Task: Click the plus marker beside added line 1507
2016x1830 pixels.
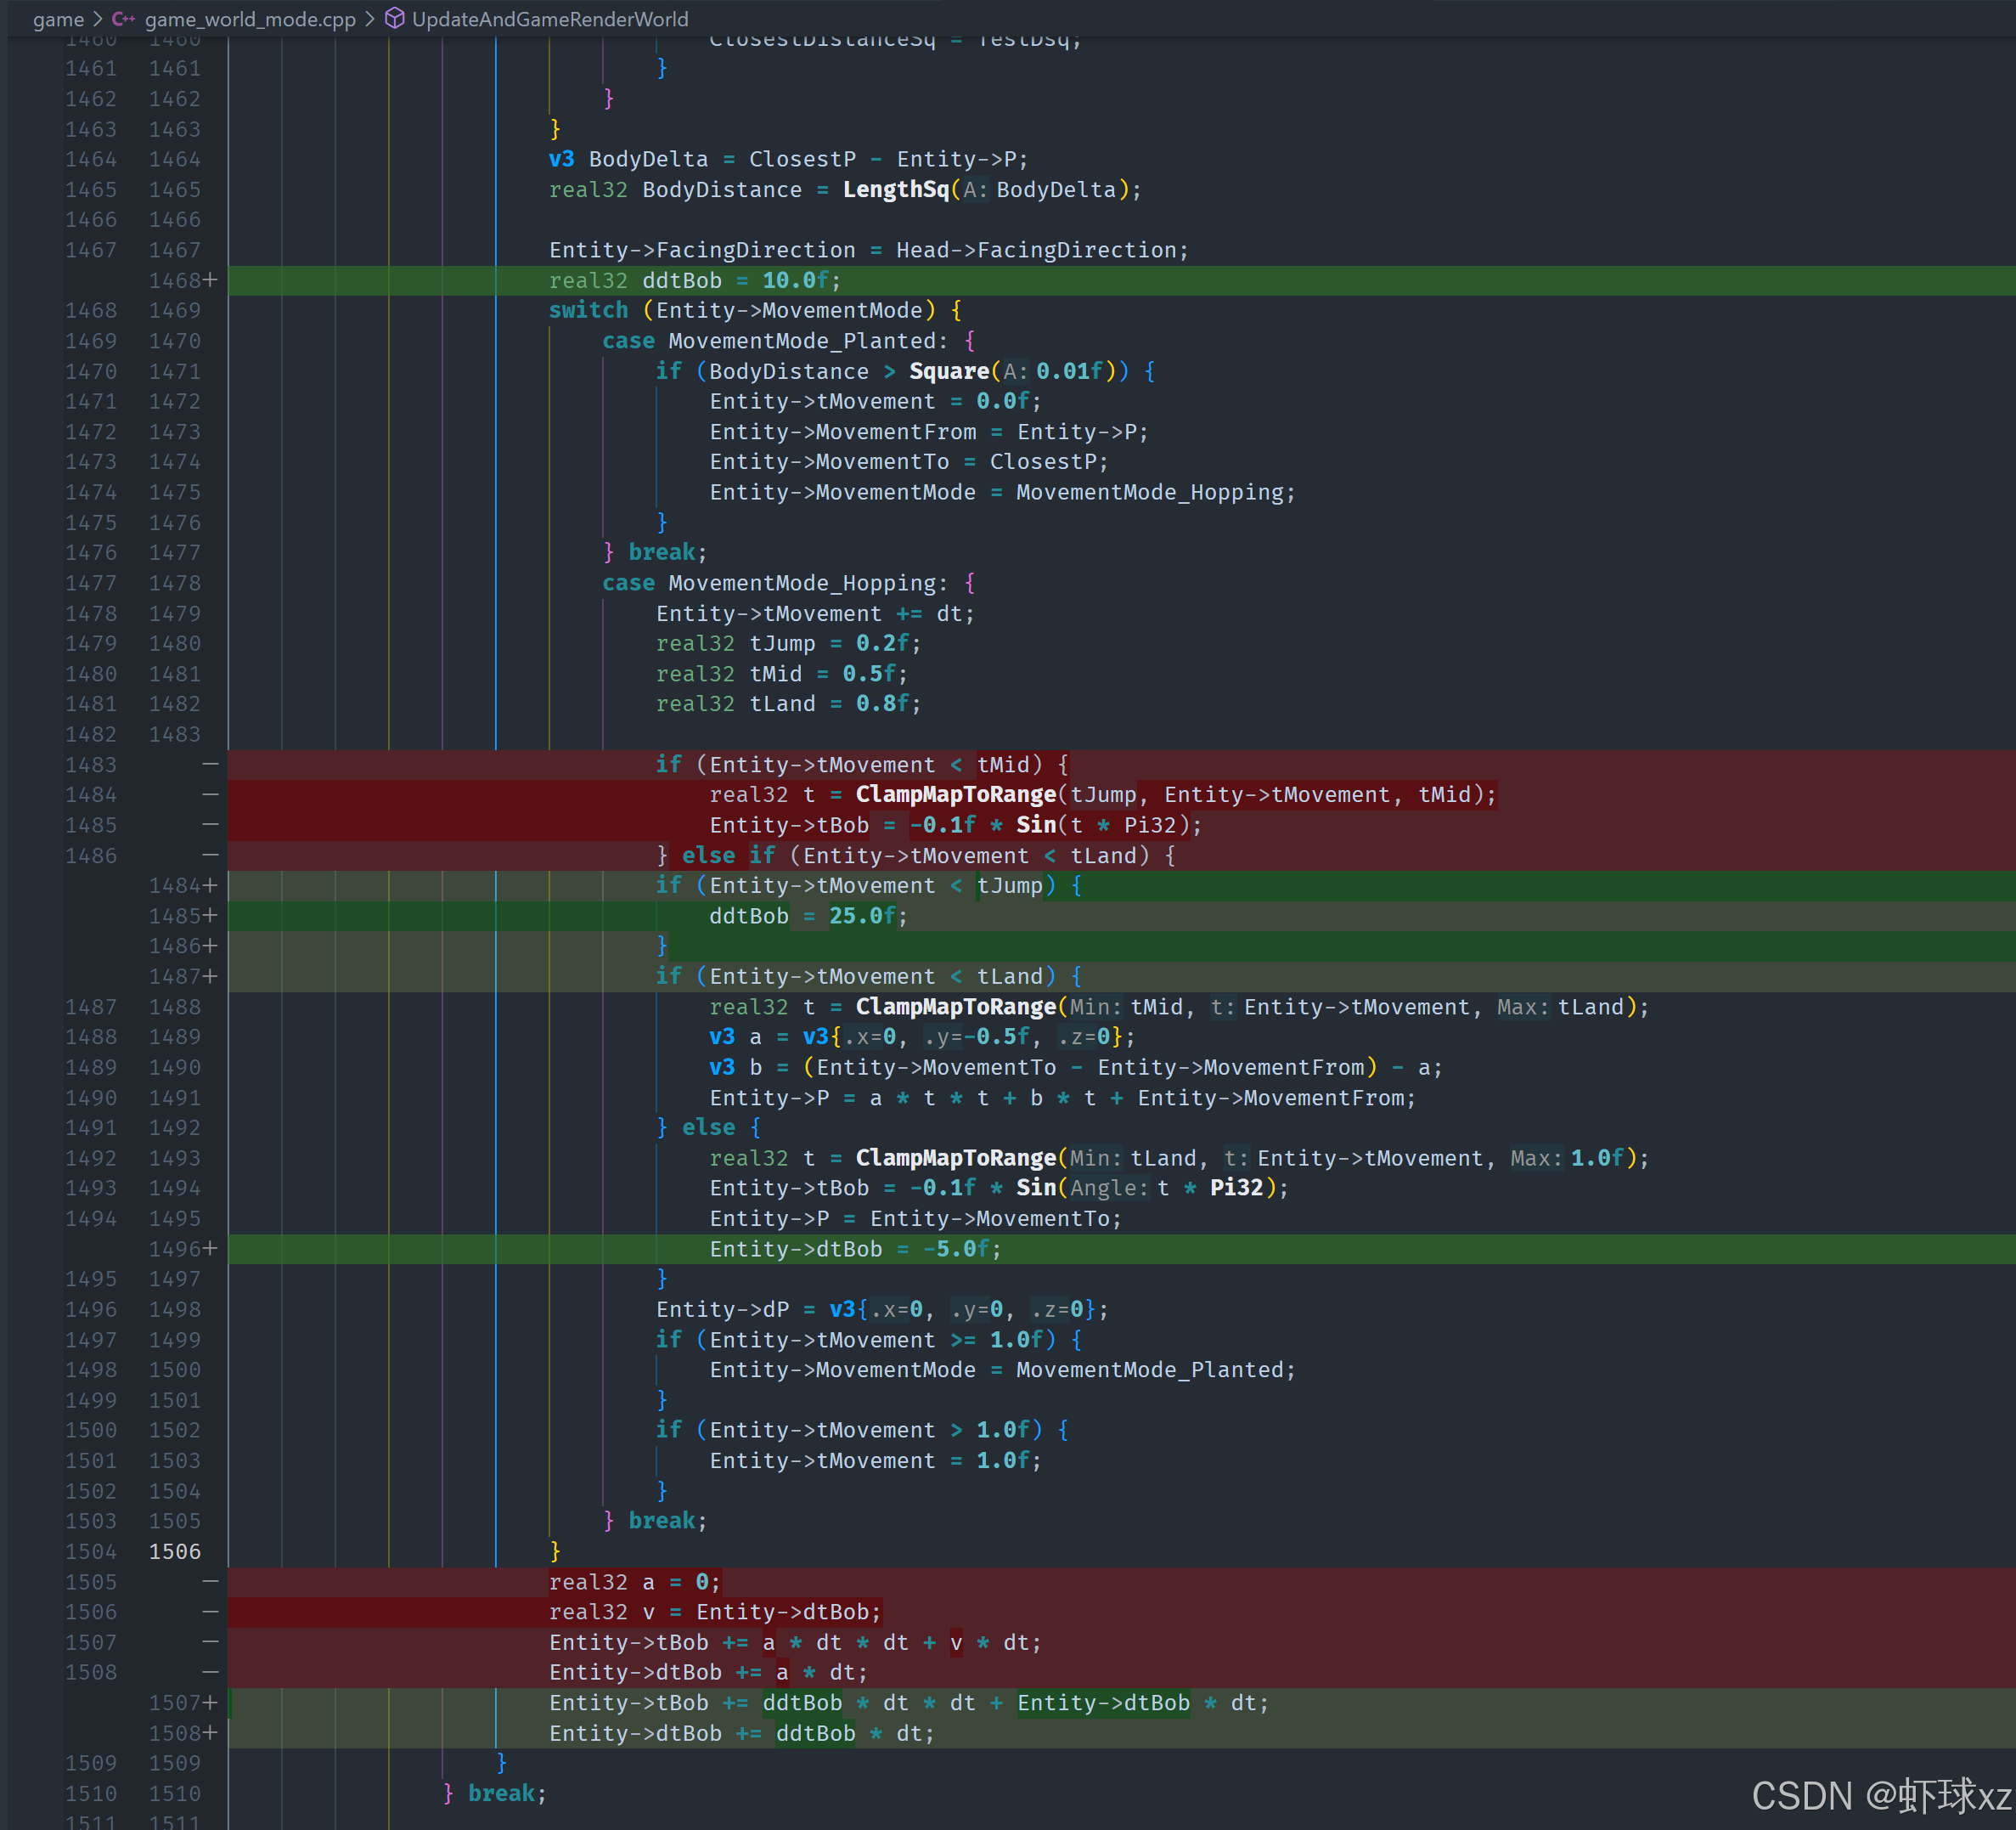Action: click(210, 1702)
